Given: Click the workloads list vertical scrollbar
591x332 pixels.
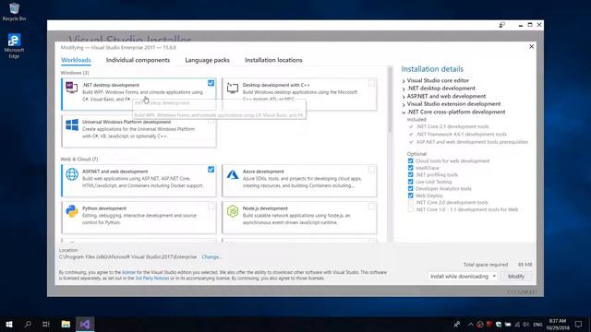Looking at the screenshot, I should (x=390, y=101).
